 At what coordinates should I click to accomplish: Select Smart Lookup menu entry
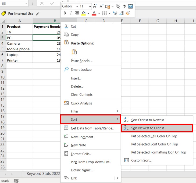[91, 69]
